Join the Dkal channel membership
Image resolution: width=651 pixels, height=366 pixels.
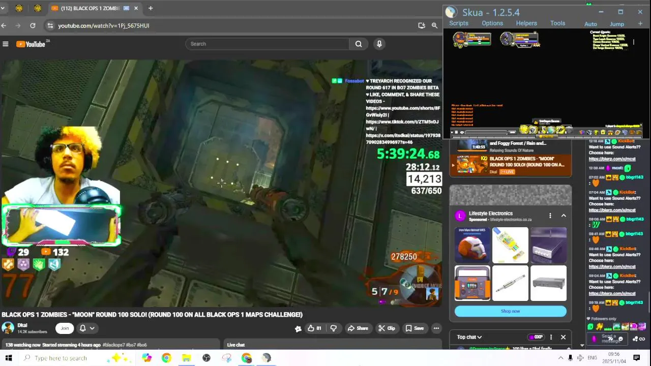tap(65, 328)
